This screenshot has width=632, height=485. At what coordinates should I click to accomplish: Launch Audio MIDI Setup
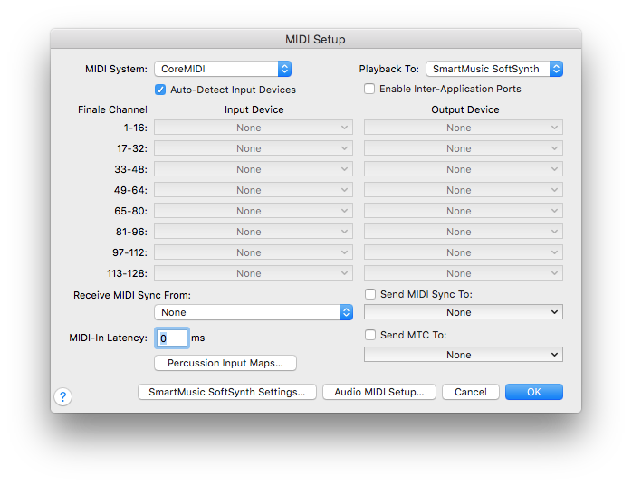coord(379,392)
